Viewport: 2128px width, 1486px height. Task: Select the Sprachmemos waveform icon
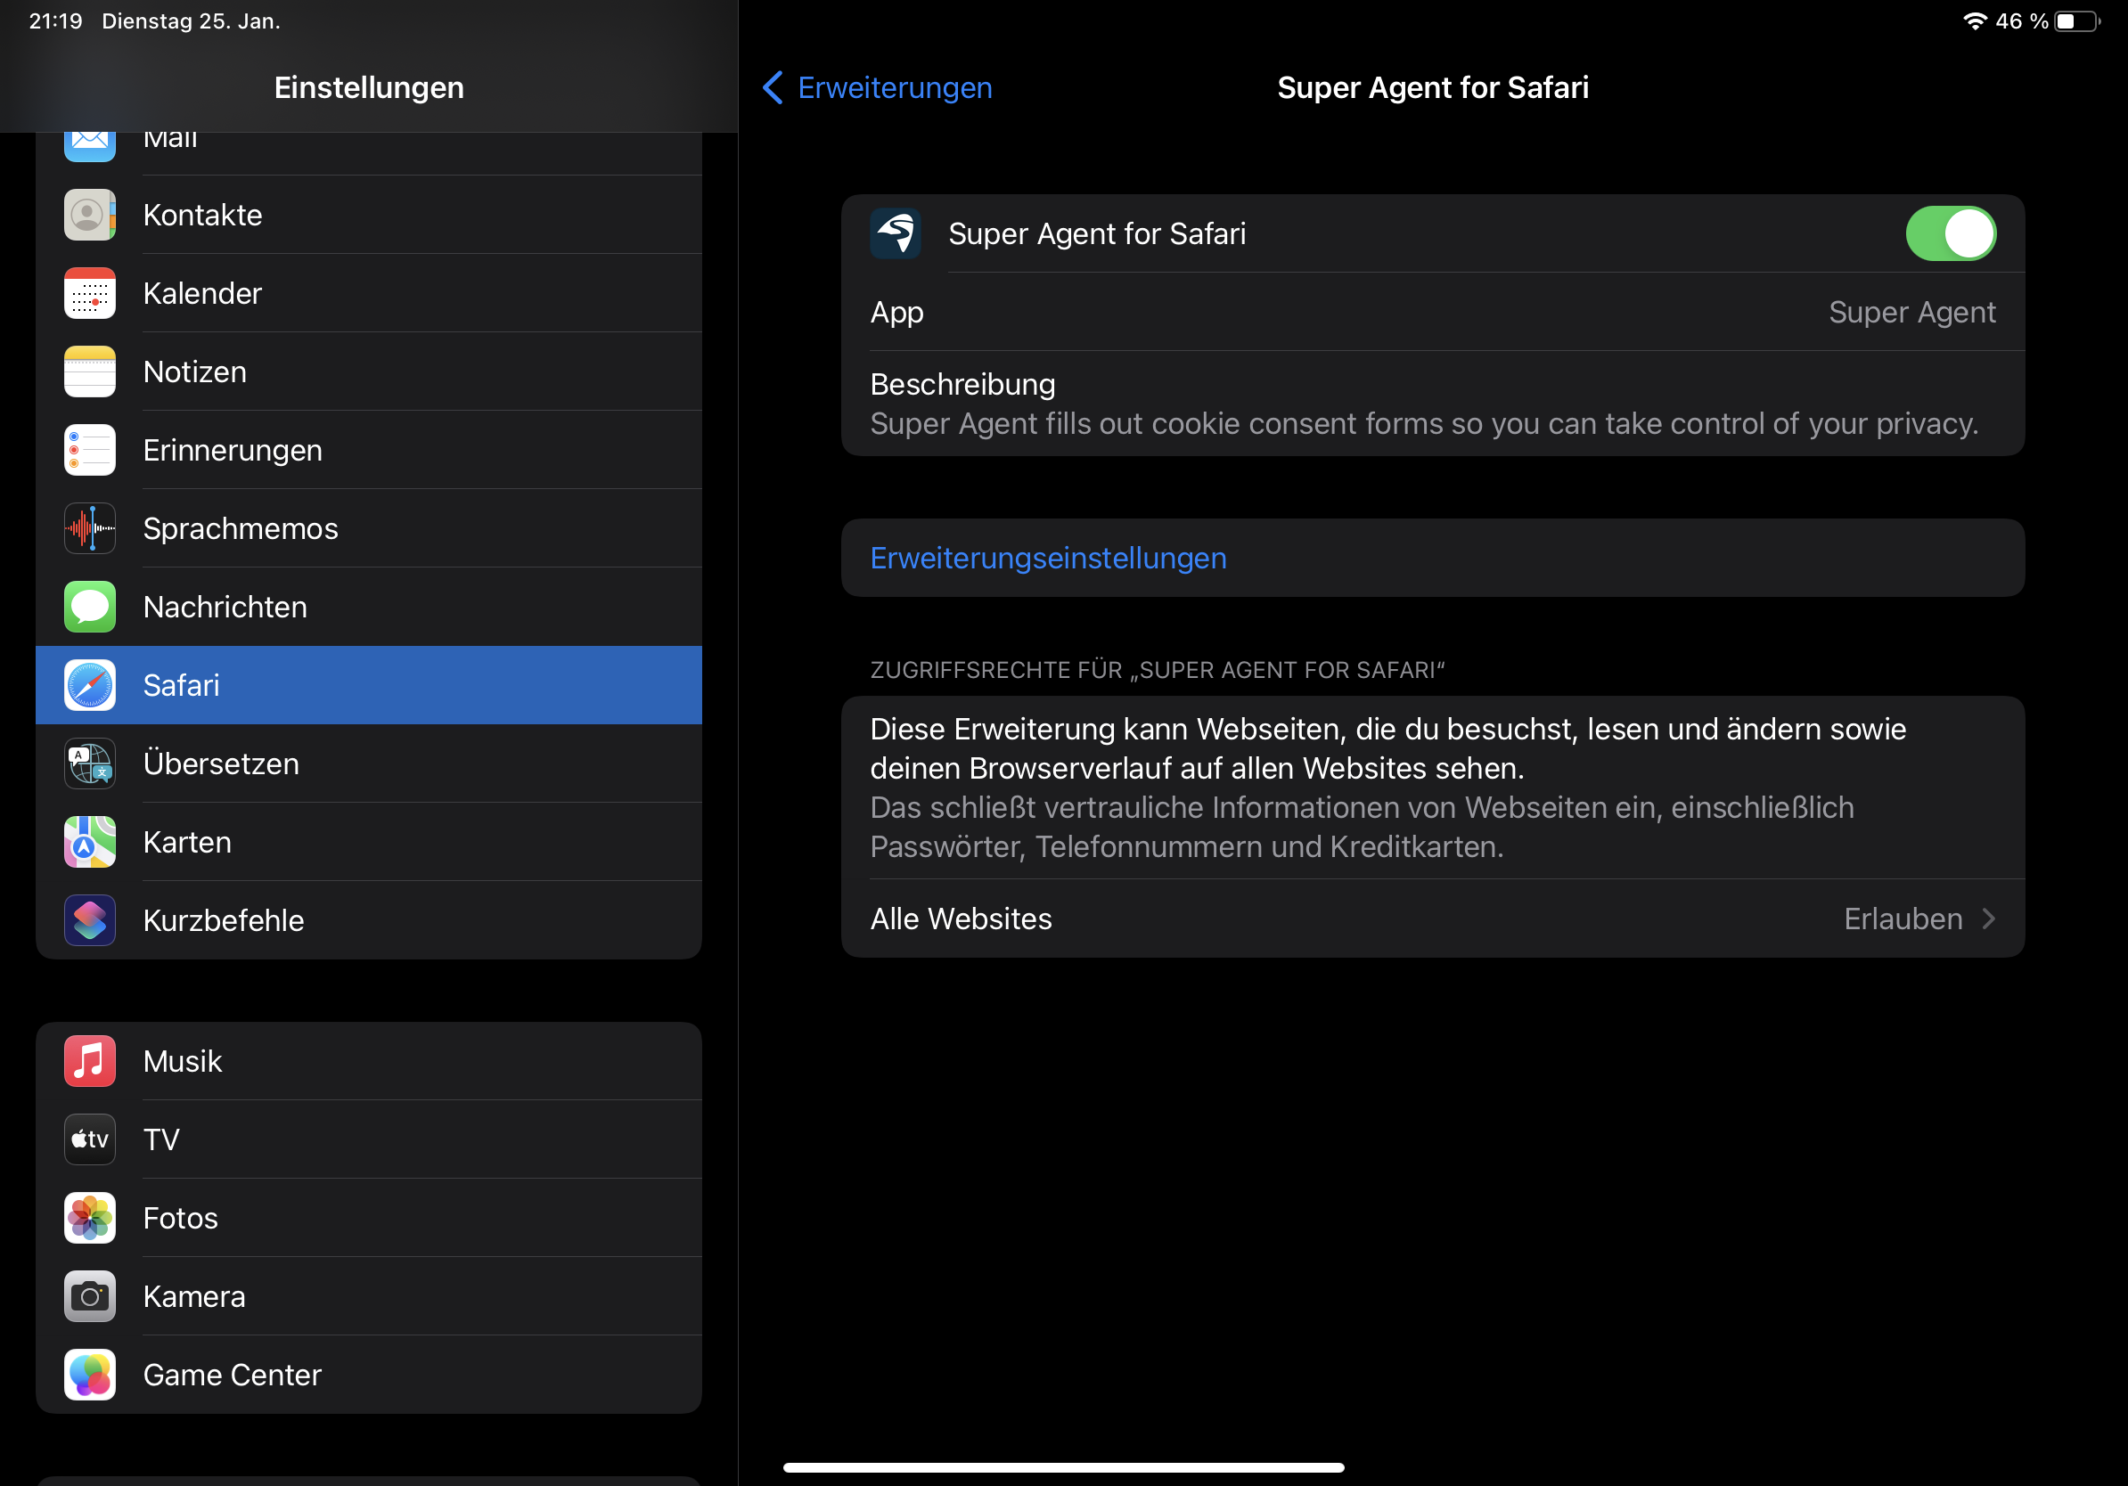(x=90, y=528)
